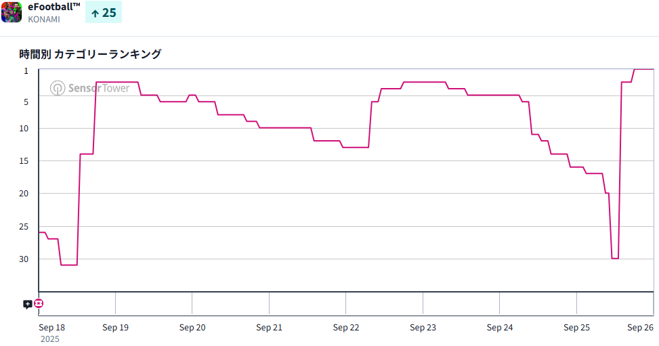659x346 pixels.
Task: Select the Sep 23 date label
Action: [x=423, y=328]
